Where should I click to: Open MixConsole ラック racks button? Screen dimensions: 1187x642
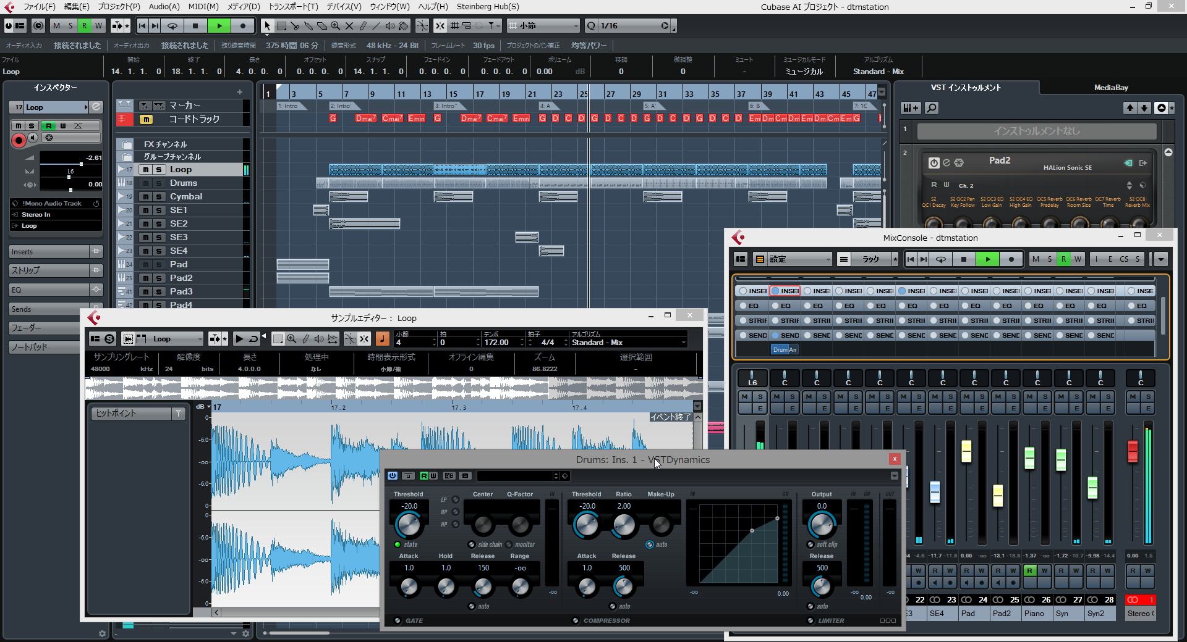point(870,259)
